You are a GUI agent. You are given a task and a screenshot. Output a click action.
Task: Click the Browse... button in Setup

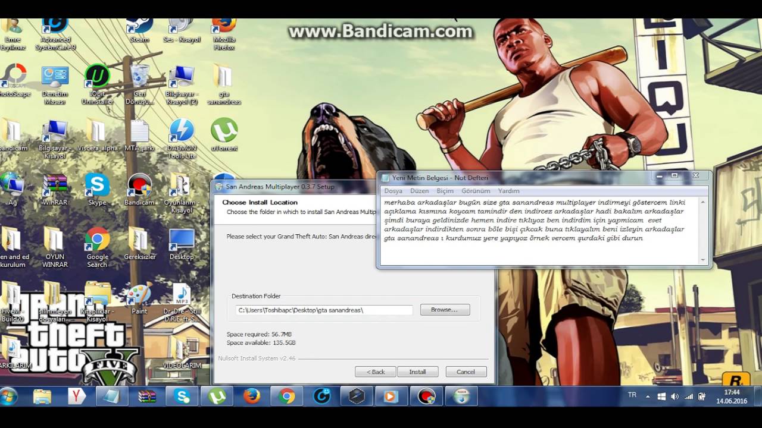445,310
